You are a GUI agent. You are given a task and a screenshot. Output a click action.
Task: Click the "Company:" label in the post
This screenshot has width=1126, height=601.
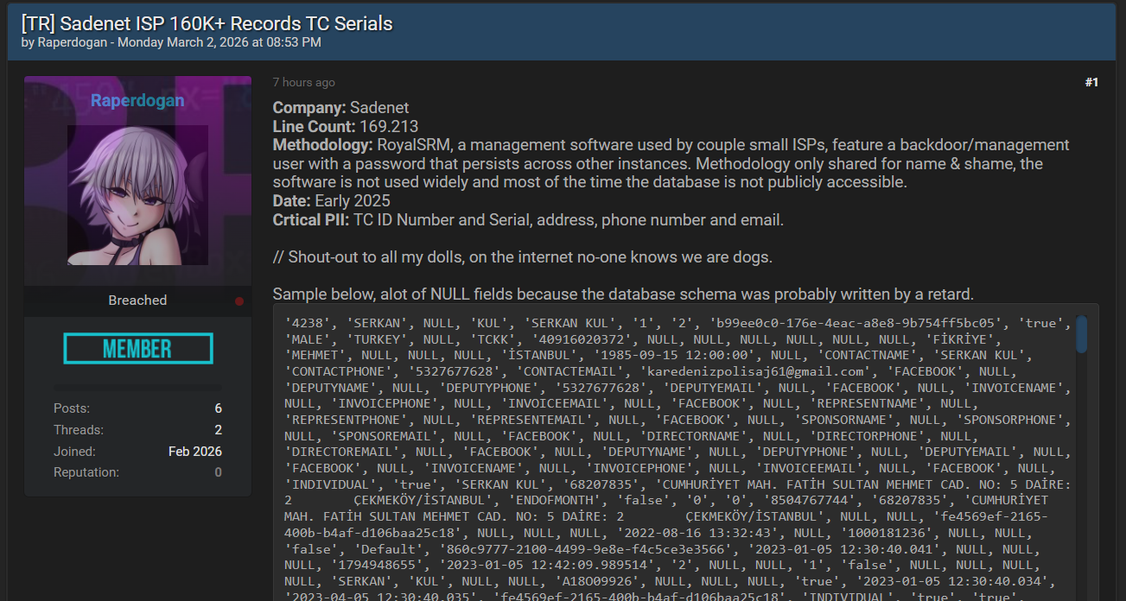pyautogui.click(x=309, y=108)
